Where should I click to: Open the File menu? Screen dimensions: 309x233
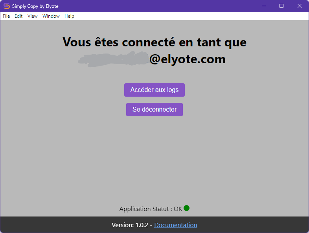[x=6, y=16]
